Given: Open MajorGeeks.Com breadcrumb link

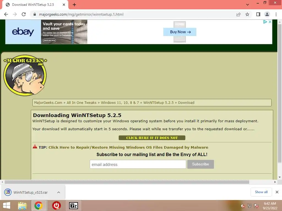Looking at the screenshot, I should pos(48,103).
